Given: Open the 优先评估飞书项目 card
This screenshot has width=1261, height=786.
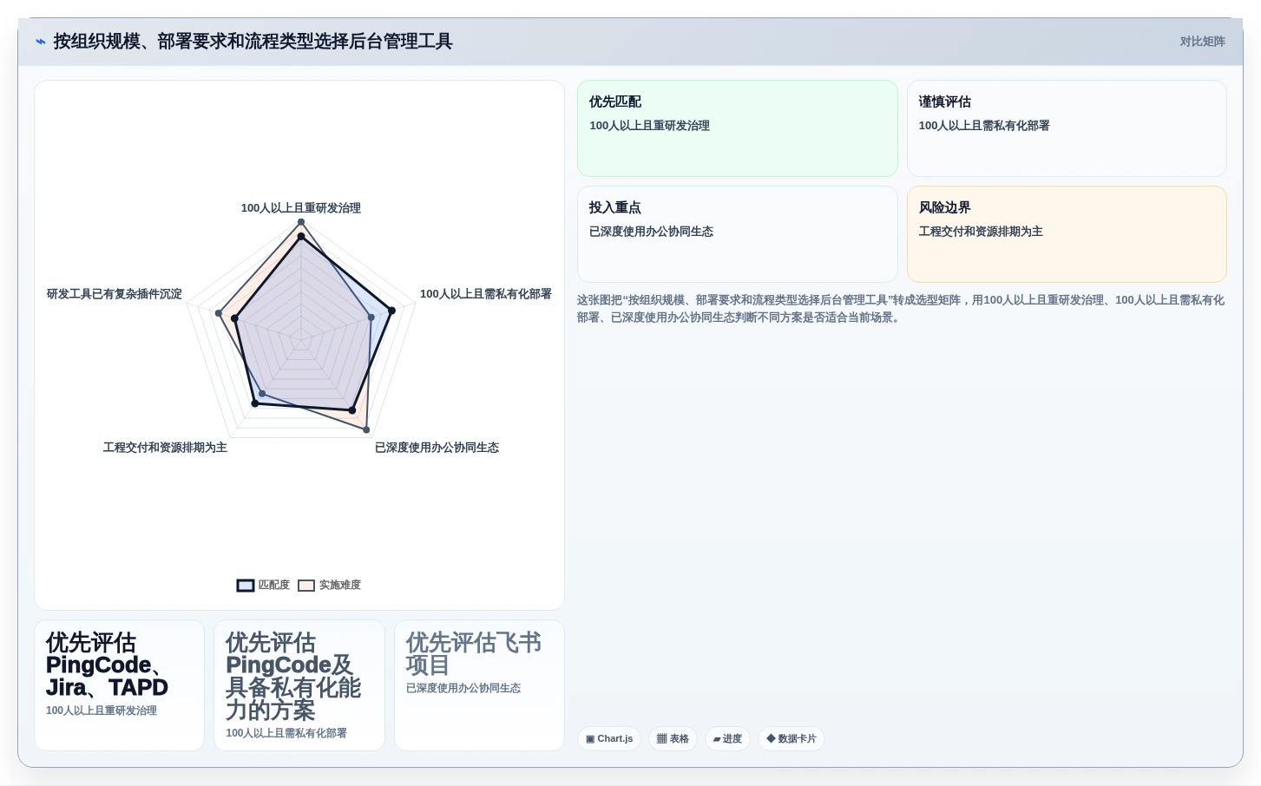Looking at the screenshot, I should pyautogui.click(x=479, y=685).
